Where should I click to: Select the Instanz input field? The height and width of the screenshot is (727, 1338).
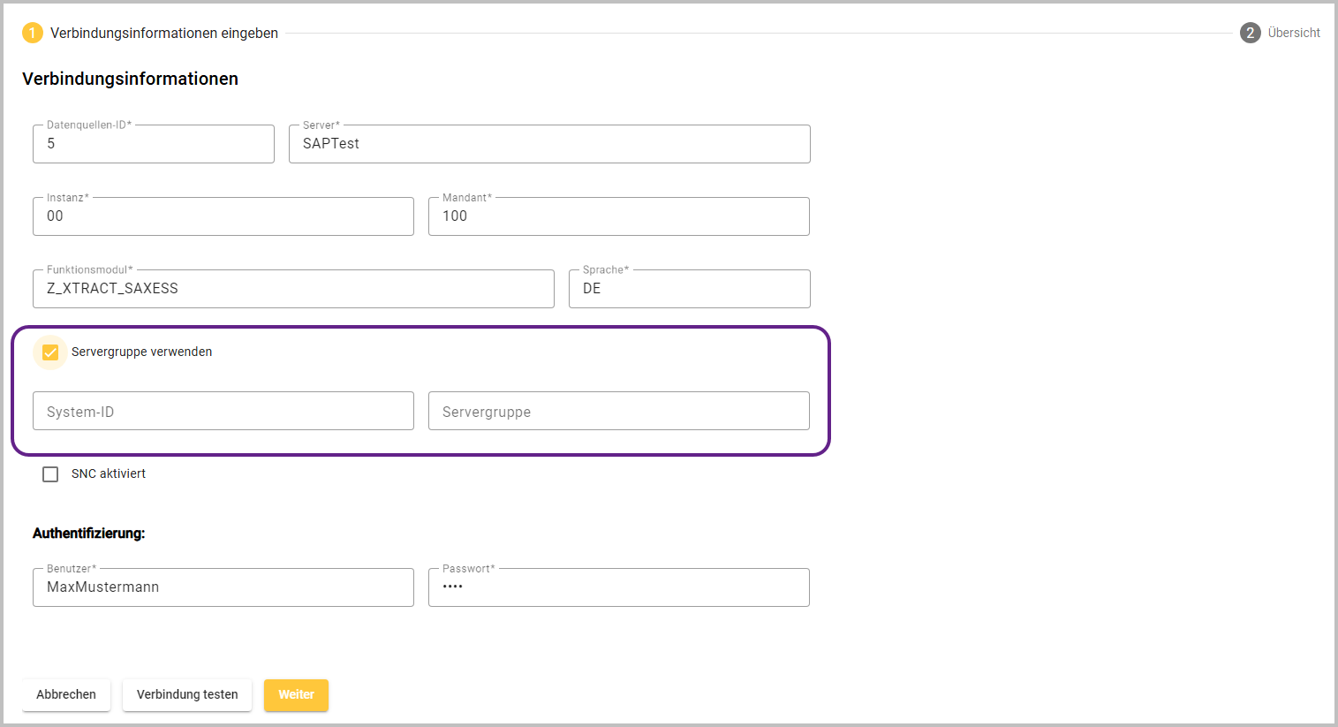(223, 216)
